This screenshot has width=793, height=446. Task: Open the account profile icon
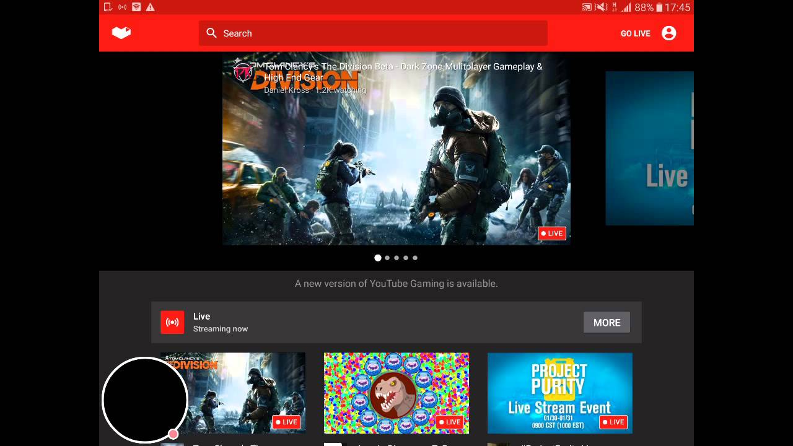click(x=668, y=33)
